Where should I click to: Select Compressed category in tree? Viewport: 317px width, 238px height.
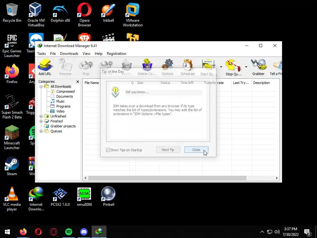66,91
